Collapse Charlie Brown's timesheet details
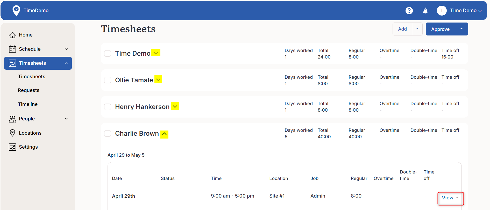 click(x=165, y=134)
